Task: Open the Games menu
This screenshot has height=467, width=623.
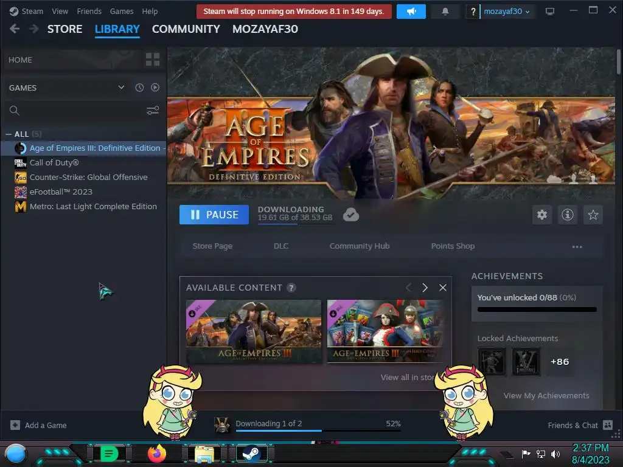Action: coord(122,11)
